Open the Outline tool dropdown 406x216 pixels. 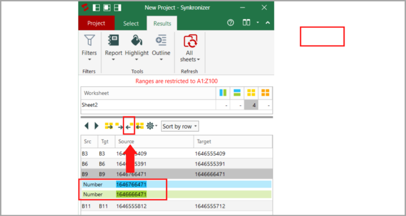click(x=161, y=48)
